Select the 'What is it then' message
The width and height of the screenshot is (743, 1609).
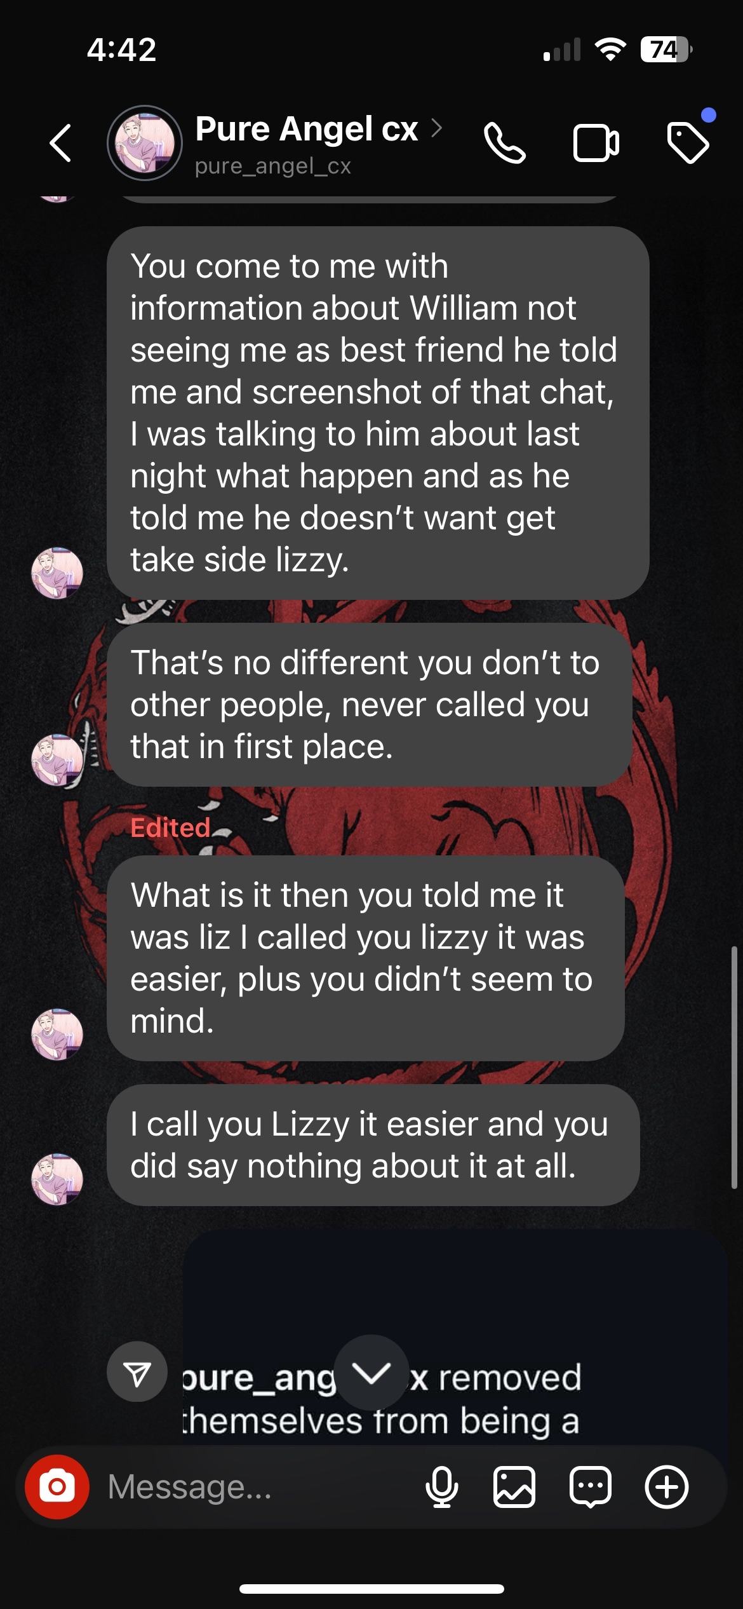[x=366, y=958]
